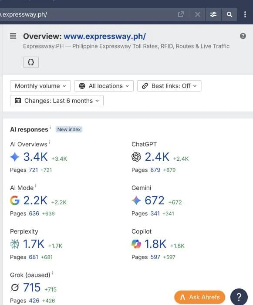Image resolution: width=253 pixels, height=305 pixels.
Task: Open the AI Mode 2.2K value
Action: pyautogui.click(x=35, y=200)
